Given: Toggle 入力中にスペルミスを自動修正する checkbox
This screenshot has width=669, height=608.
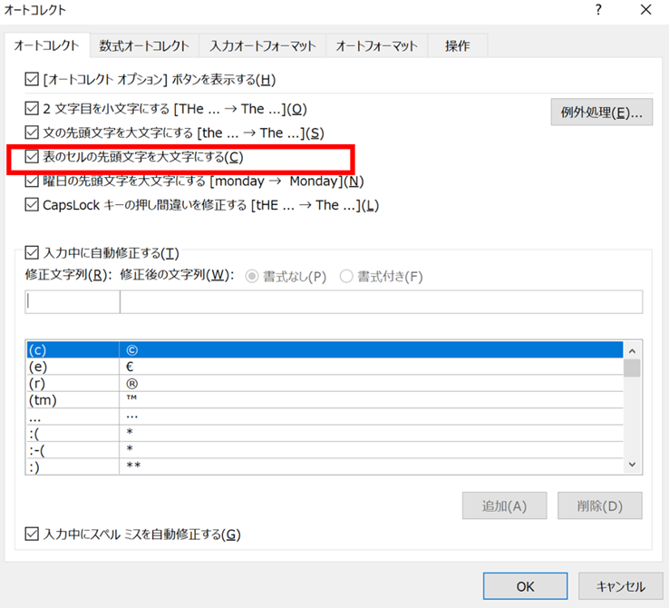Looking at the screenshot, I should [33, 534].
